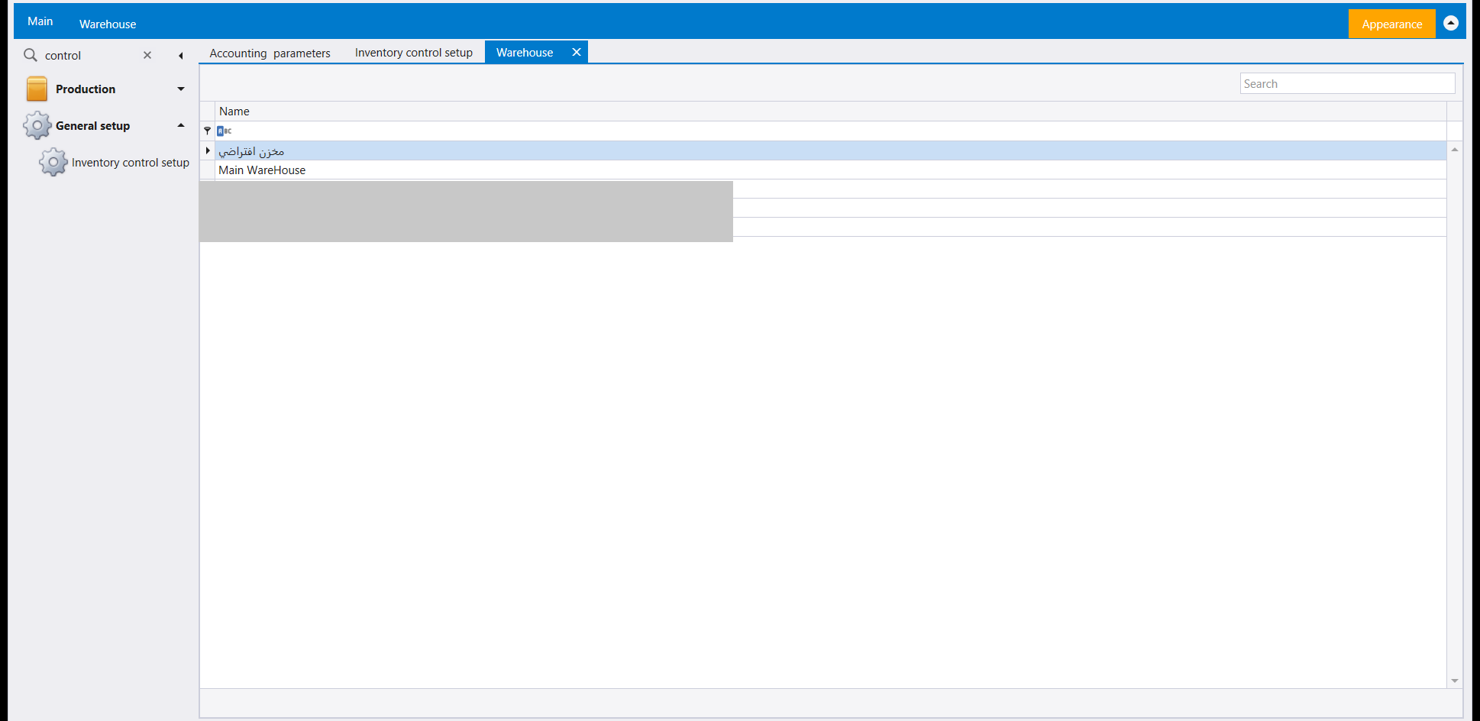Switch to the Accounting parameters tab
The image size is (1480, 721).
[x=270, y=53]
